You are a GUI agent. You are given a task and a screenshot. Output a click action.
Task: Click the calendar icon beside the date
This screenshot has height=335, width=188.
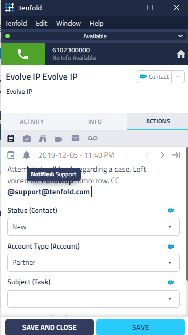(x=11, y=155)
